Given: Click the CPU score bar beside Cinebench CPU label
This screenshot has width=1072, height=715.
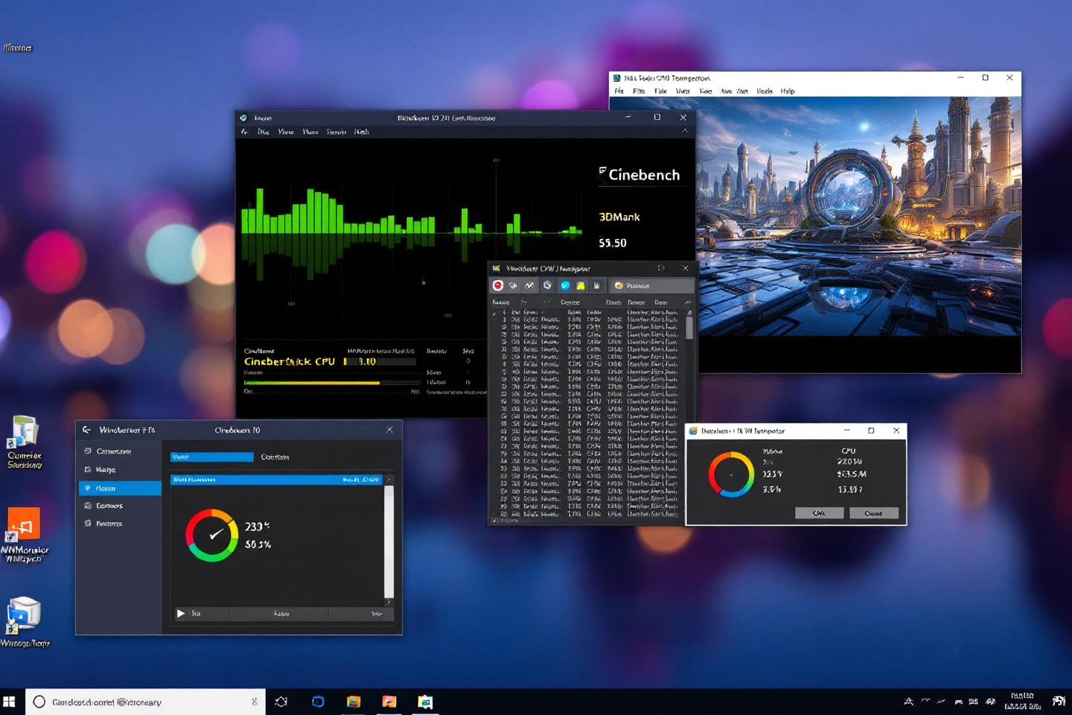Looking at the screenshot, I should (x=380, y=361).
